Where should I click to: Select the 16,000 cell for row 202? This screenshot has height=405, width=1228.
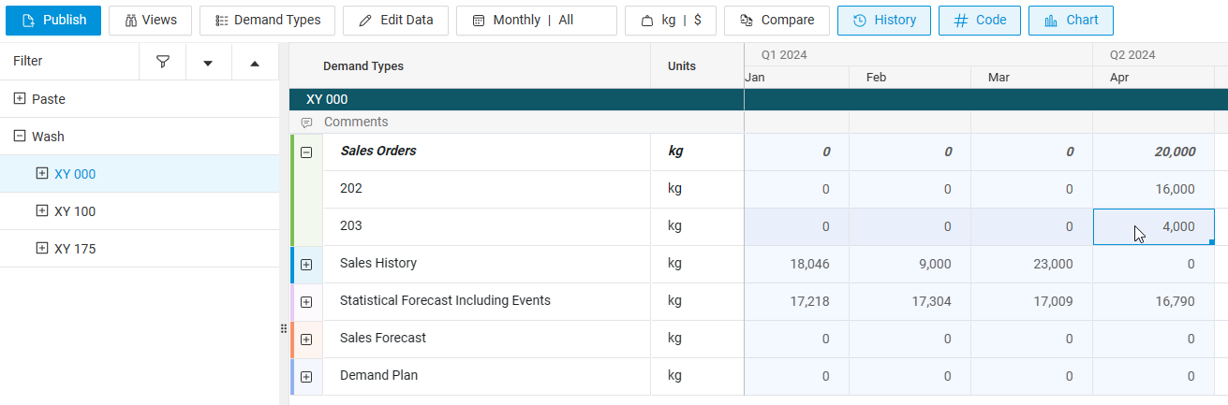1154,189
